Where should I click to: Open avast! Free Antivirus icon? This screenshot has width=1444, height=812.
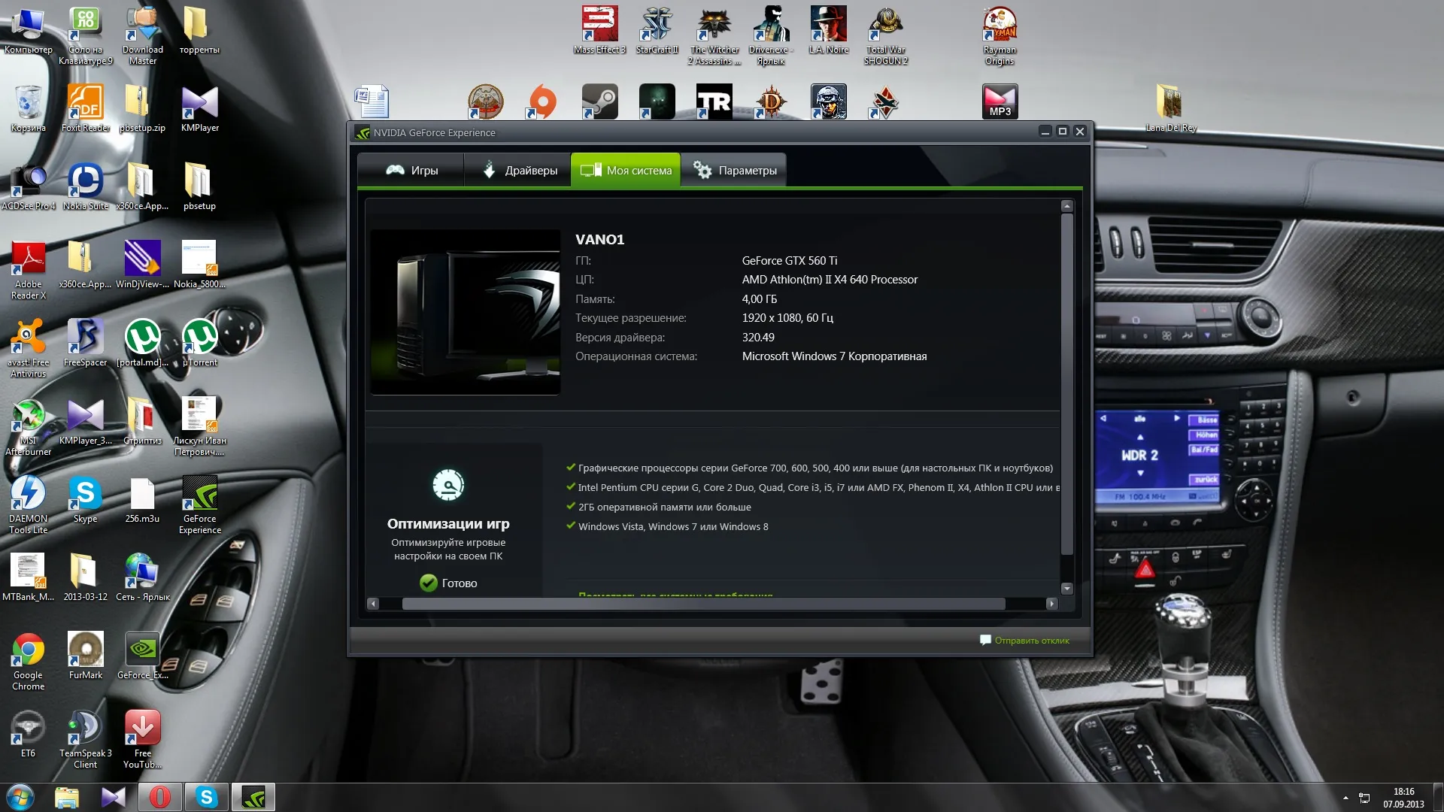[28, 349]
